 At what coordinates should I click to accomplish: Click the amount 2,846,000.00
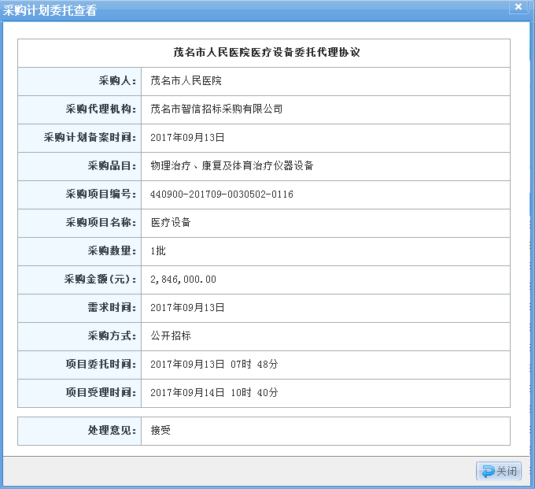tap(183, 280)
